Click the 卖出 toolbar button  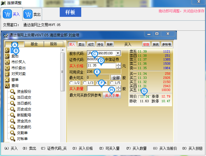[x=82, y=44]
